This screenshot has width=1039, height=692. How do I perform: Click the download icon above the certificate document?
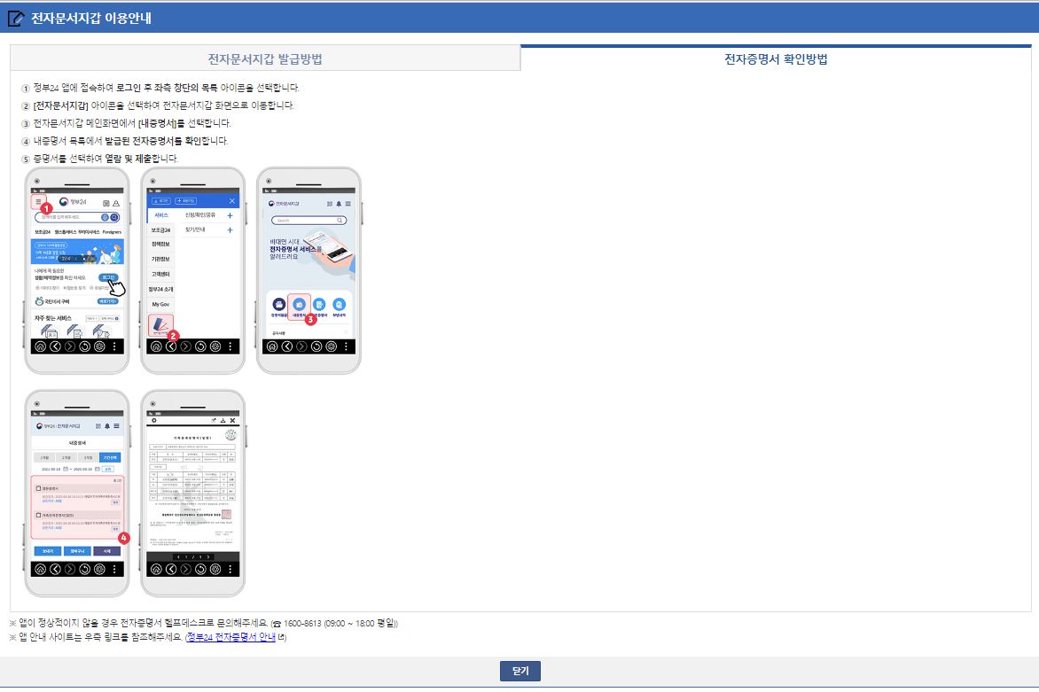tap(222, 421)
